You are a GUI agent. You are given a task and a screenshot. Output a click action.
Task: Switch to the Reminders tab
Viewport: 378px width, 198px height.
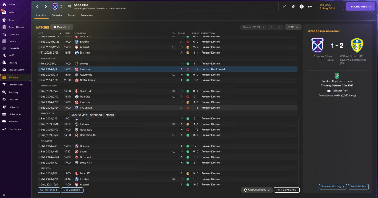pyautogui.click(x=87, y=16)
